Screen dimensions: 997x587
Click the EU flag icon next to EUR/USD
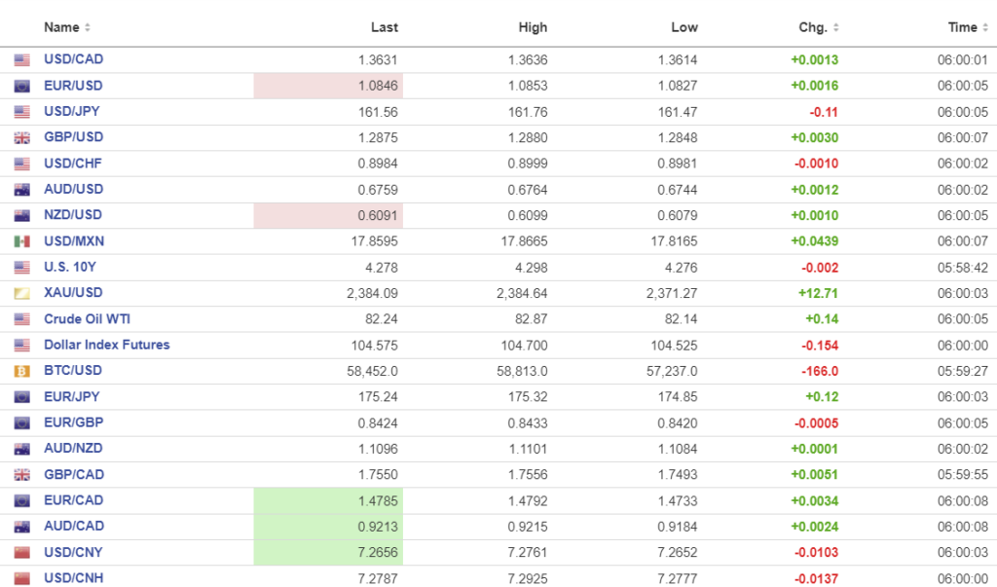click(x=21, y=86)
